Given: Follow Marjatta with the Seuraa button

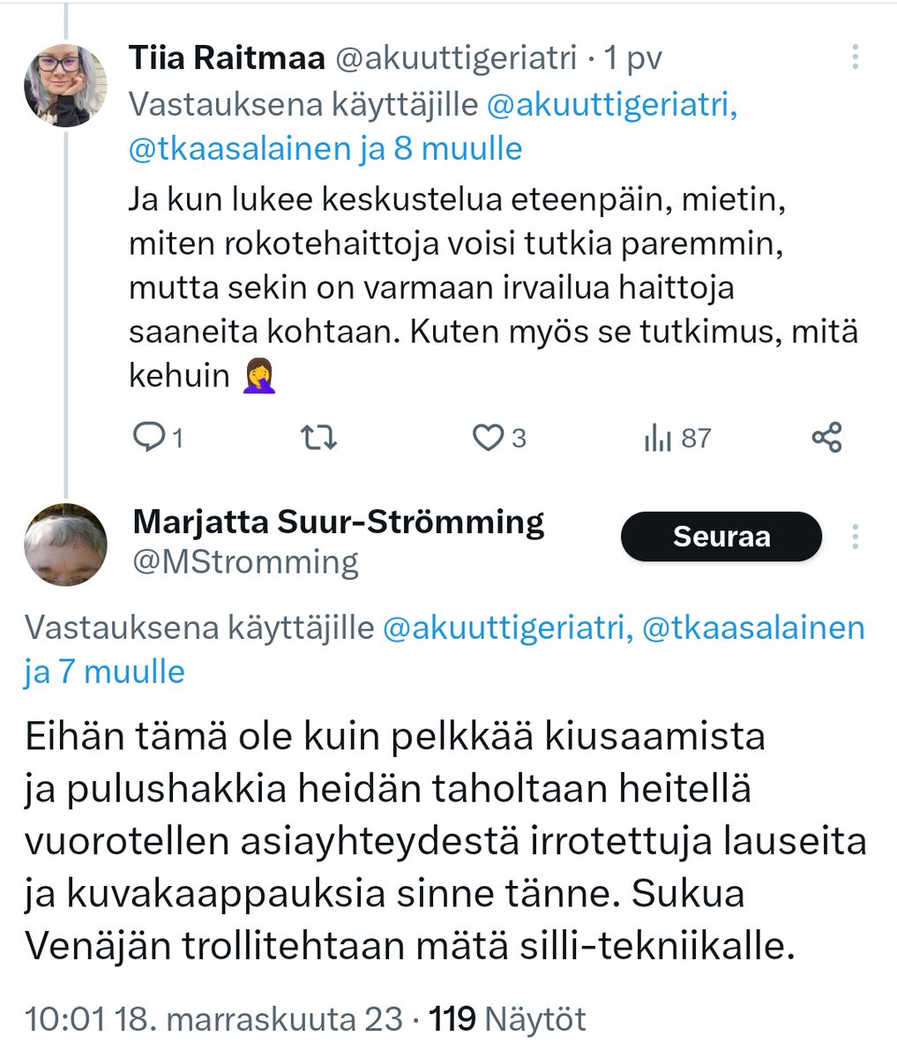Looking at the screenshot, I should click(x=721, y=537).
